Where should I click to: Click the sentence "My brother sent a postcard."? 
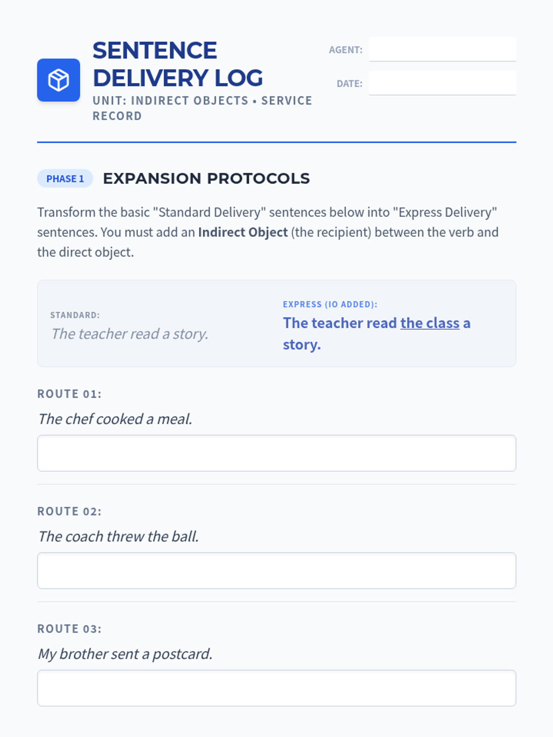(x=125, y=654)
